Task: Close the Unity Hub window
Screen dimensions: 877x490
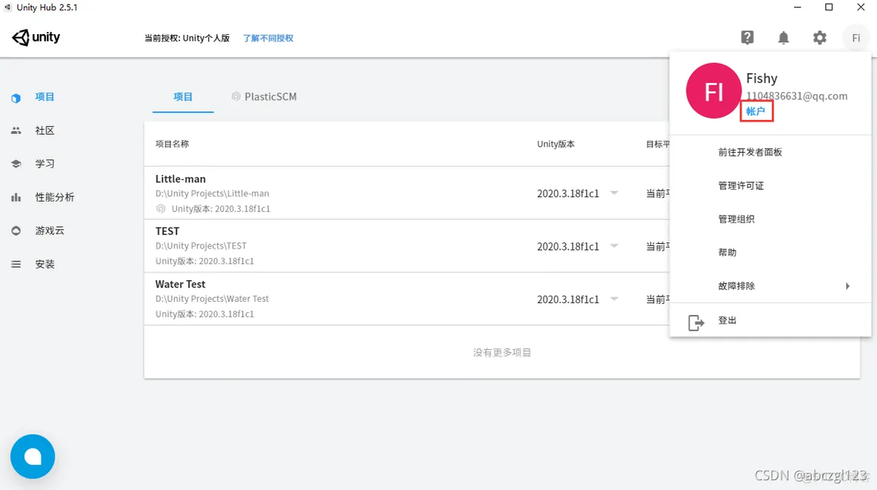Action: 861,7
